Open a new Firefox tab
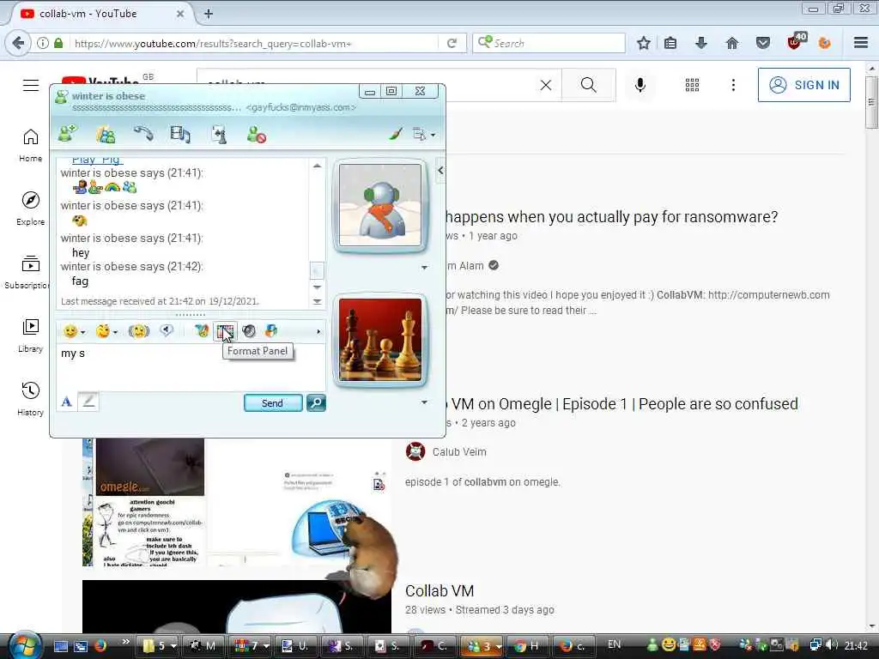 209,14
